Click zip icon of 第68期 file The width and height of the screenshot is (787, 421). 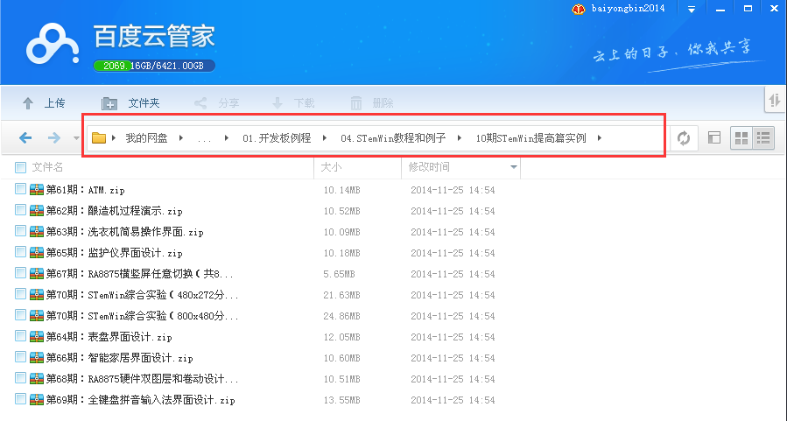point(37,379)
